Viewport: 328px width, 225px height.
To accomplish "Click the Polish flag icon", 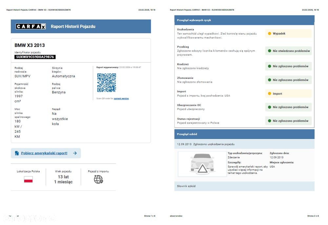I will tap(28, 179).
